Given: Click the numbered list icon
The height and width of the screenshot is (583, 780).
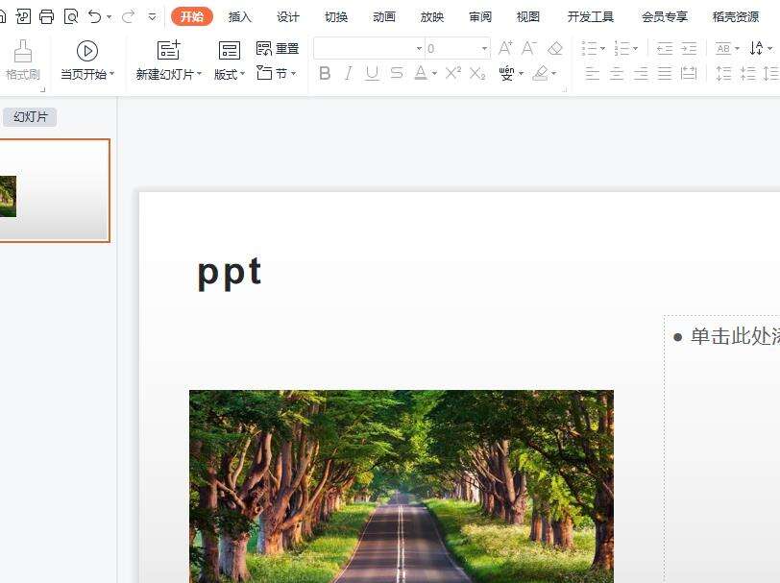Looking at the screenshot, I should click(622, 48).
